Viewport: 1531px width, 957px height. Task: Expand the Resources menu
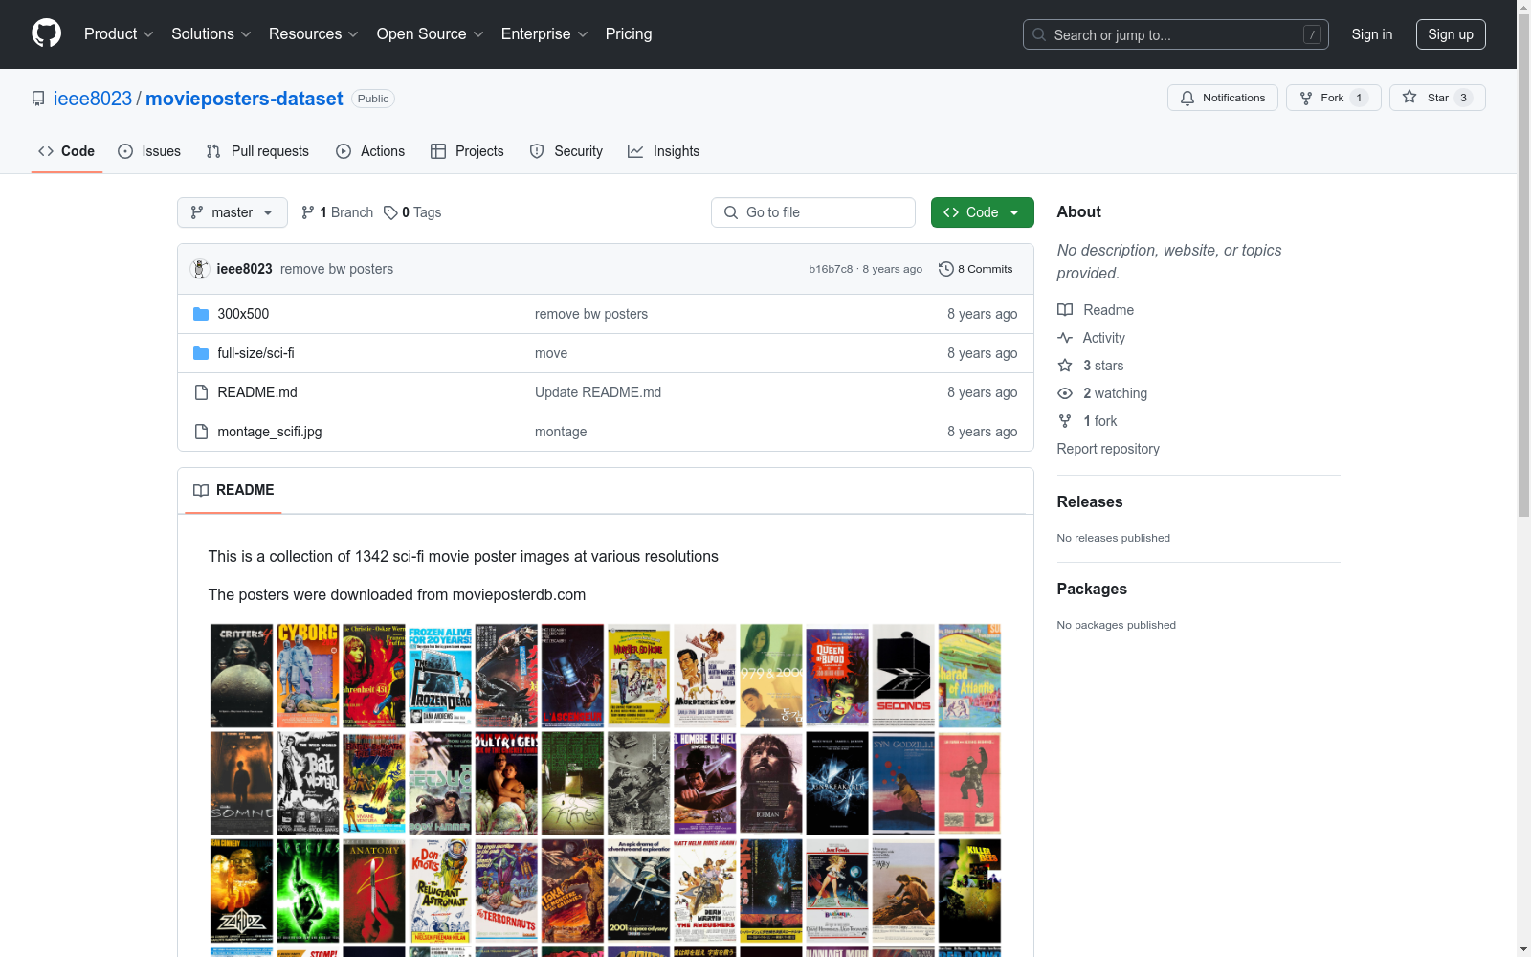click(314, 33)
